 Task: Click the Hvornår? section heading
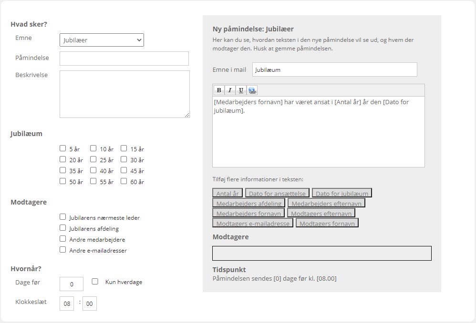coord(26,269)
